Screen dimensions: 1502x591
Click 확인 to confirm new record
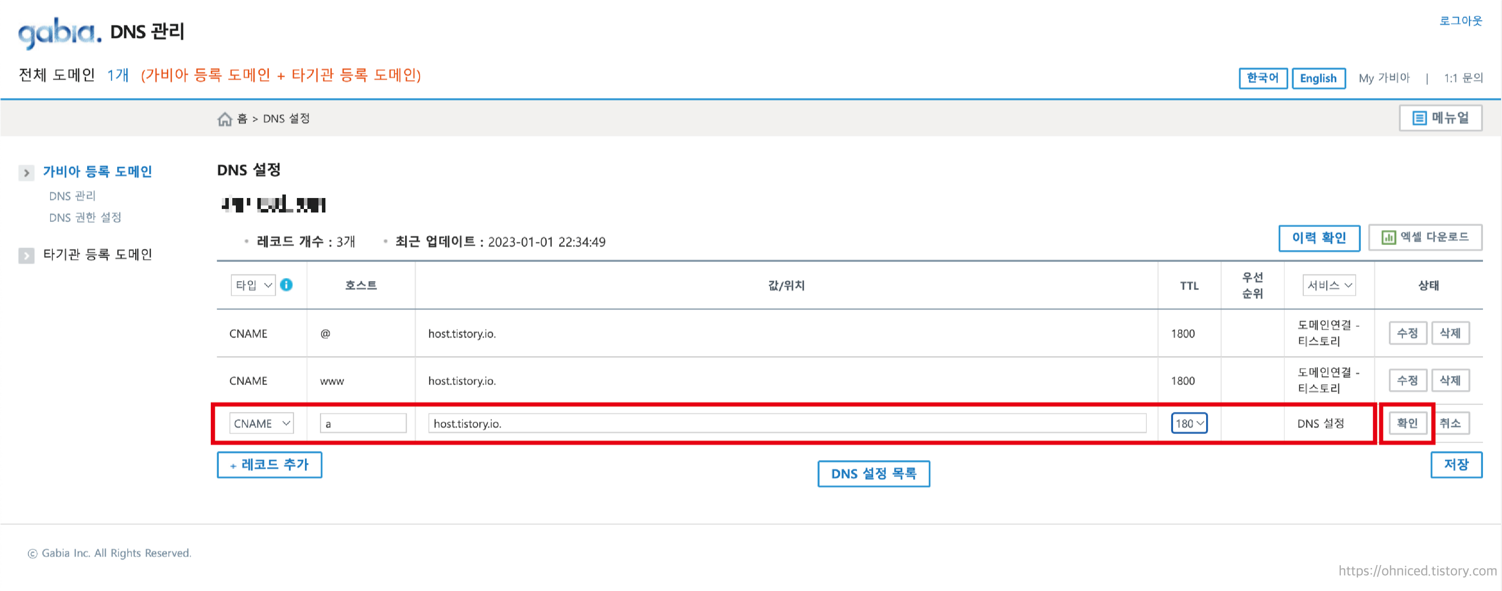1407,423
